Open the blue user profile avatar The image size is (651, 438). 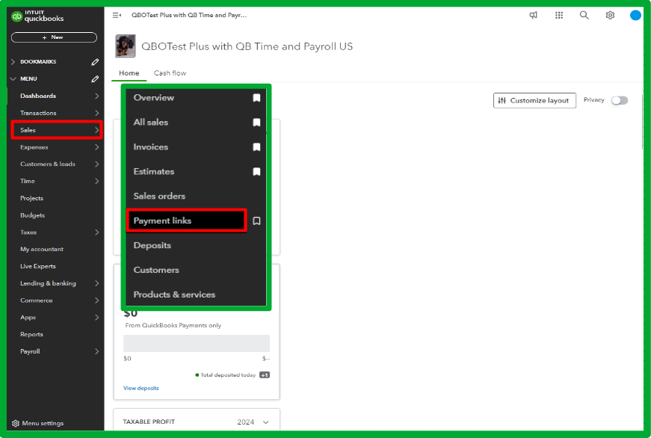(635, 16)
